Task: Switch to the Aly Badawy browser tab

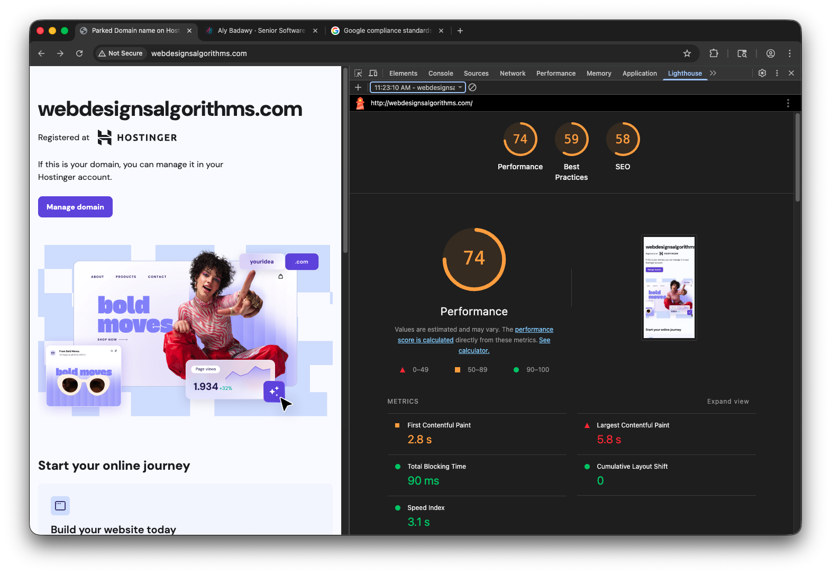Action: click(261, 31)
